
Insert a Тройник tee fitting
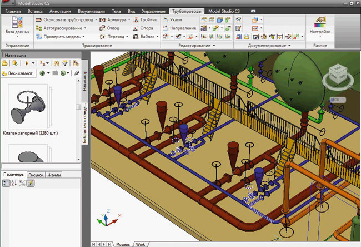tap(148, 19)
